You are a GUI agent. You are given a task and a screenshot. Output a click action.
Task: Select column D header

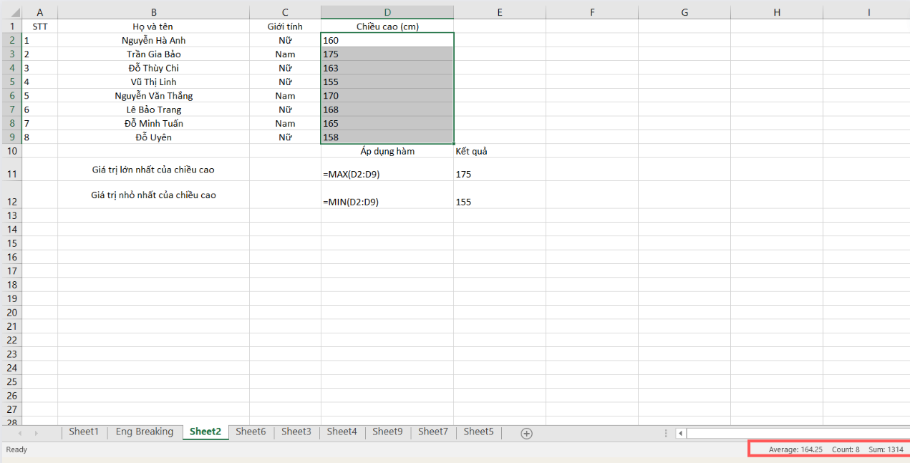(x=387, y=12)
